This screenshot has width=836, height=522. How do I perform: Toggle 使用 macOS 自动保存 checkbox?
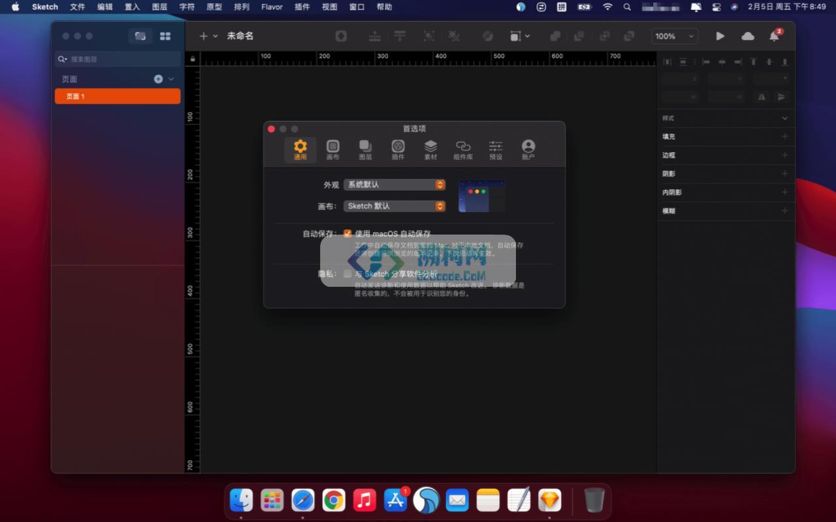(x=347, y=234)
